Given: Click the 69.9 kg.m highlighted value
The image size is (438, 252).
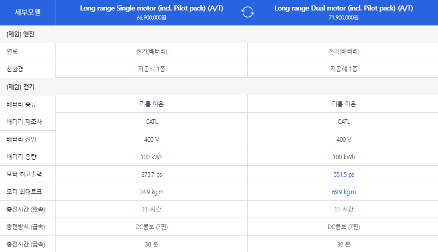Looking at the screenshot, I should 344,192.
